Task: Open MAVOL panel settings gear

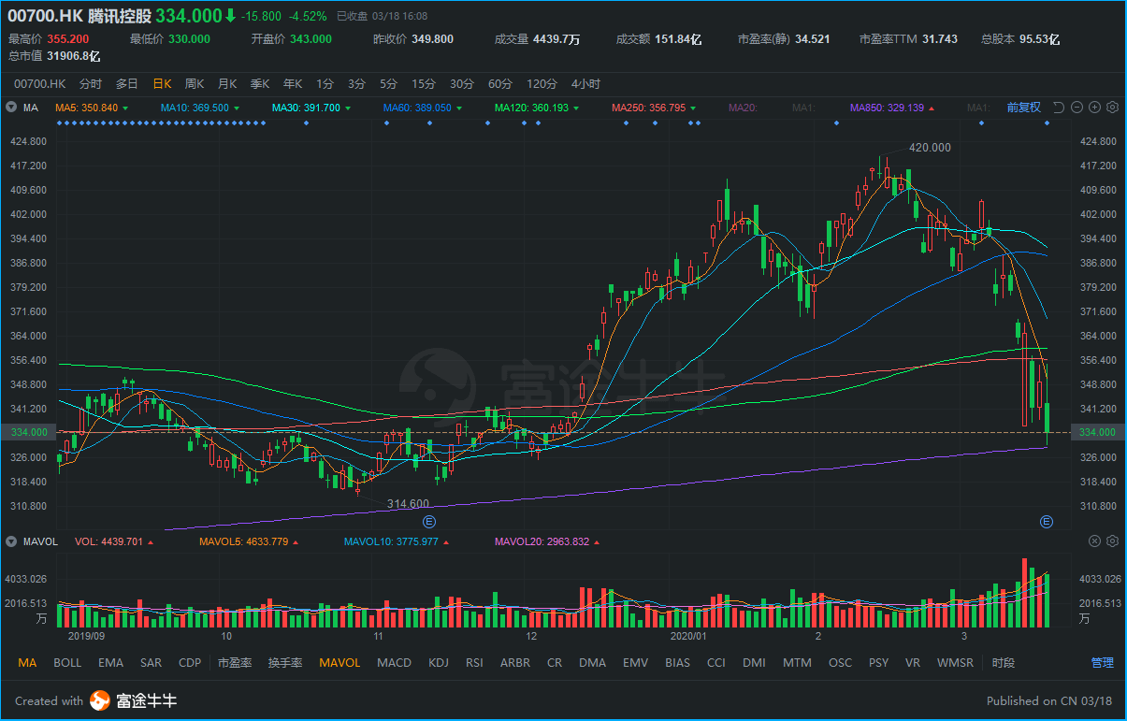Action: coord(1112,541)
